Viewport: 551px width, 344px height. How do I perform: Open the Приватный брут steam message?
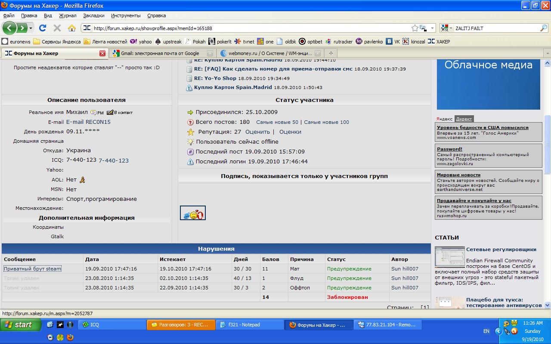click(32, 269)
